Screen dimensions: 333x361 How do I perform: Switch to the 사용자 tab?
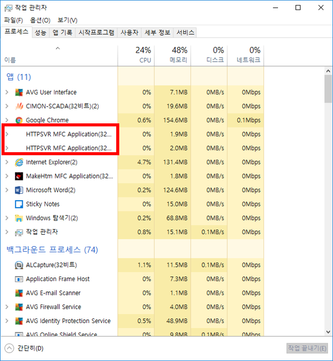[x=129, y=32]
